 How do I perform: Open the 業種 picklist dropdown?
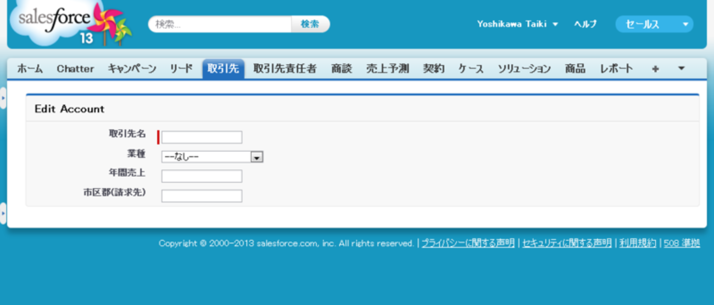pyautogui.click(x=212, y=157)
